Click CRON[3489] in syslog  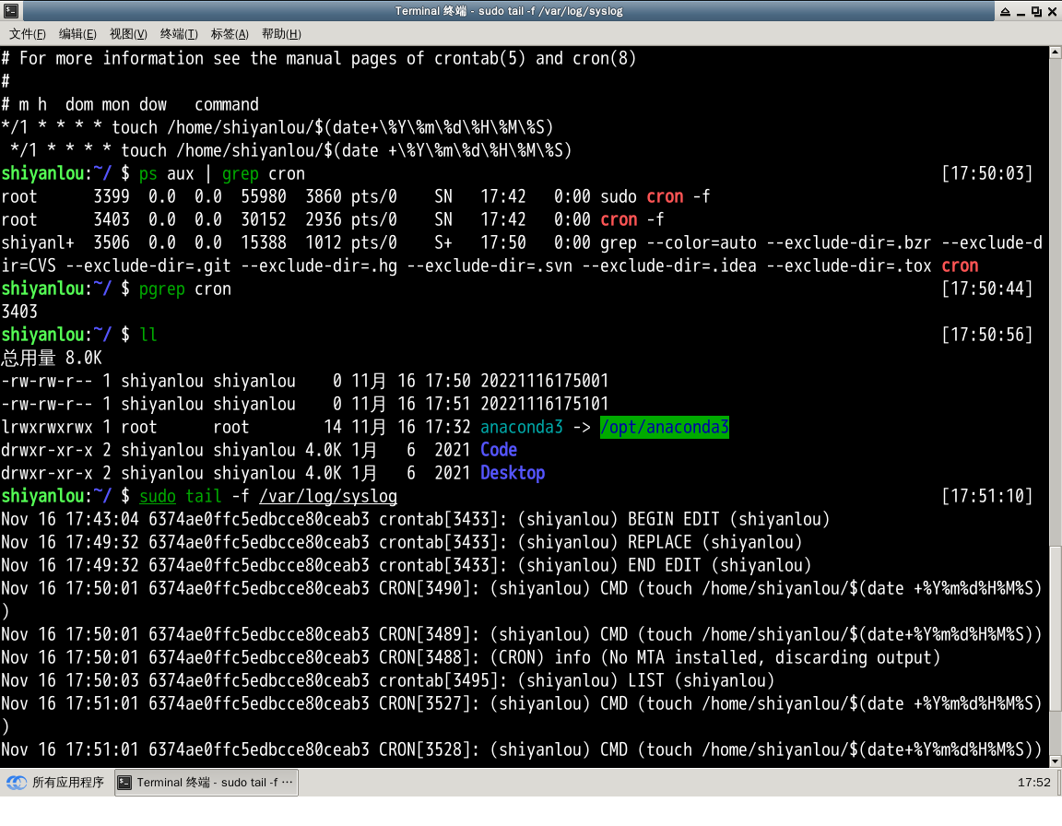(425, 634)
